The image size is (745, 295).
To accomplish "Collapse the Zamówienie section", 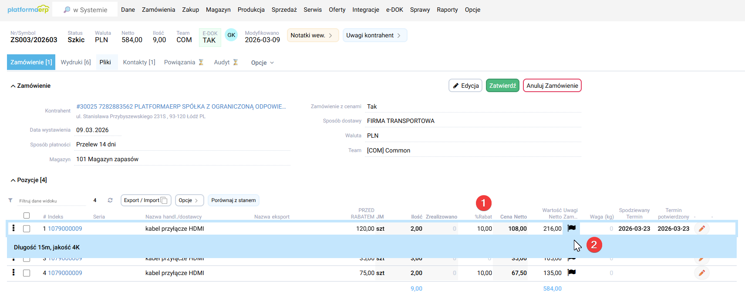I will tap(13, 86).
